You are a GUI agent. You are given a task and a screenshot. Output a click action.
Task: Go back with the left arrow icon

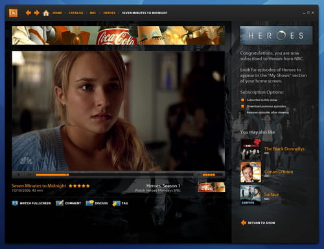28,13
